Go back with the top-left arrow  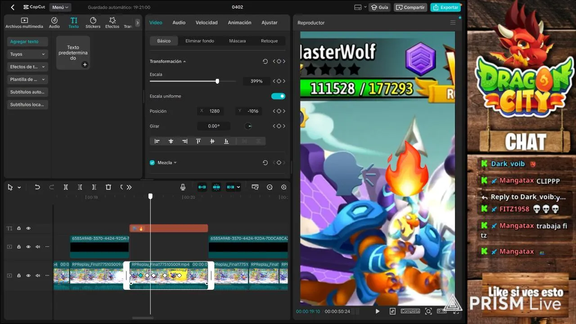(x=13, y=7)
